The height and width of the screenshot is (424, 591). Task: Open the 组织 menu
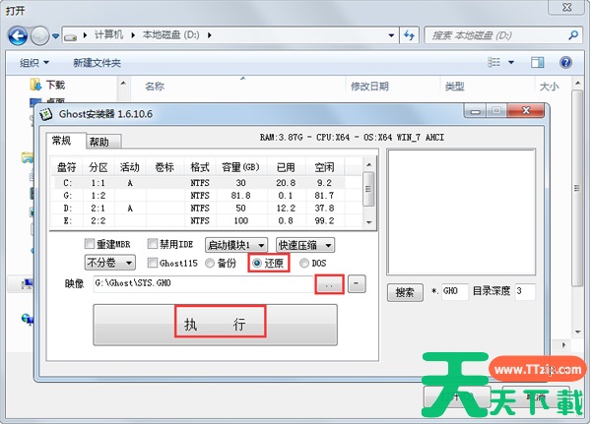click(x=34, y=63)
